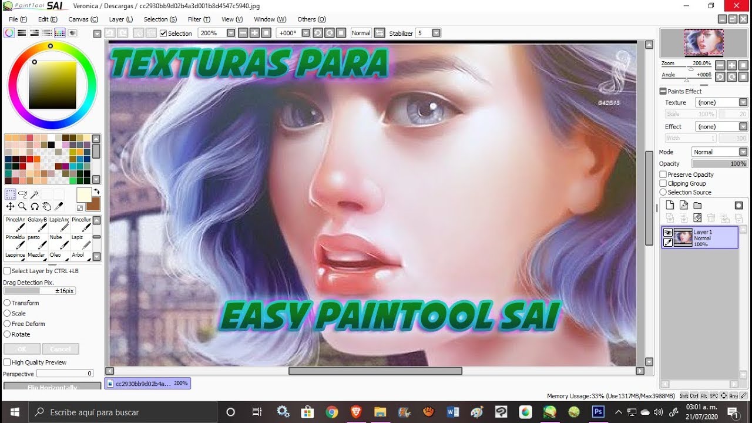The image size is (752, 423).
Task: Click the Flip Horizontally button
Action: [x=52, y=386]
